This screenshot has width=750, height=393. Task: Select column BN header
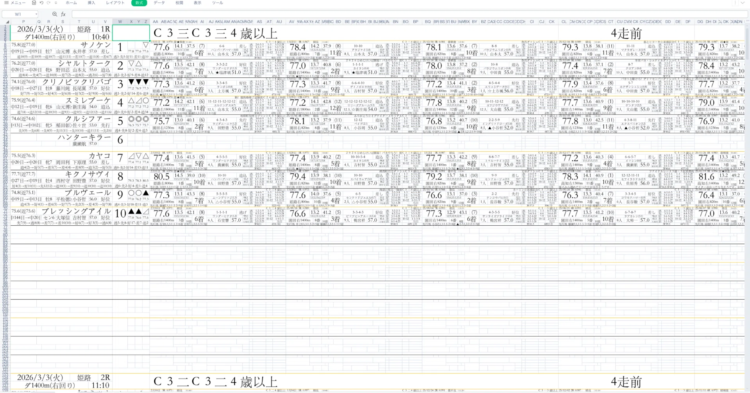396,22
